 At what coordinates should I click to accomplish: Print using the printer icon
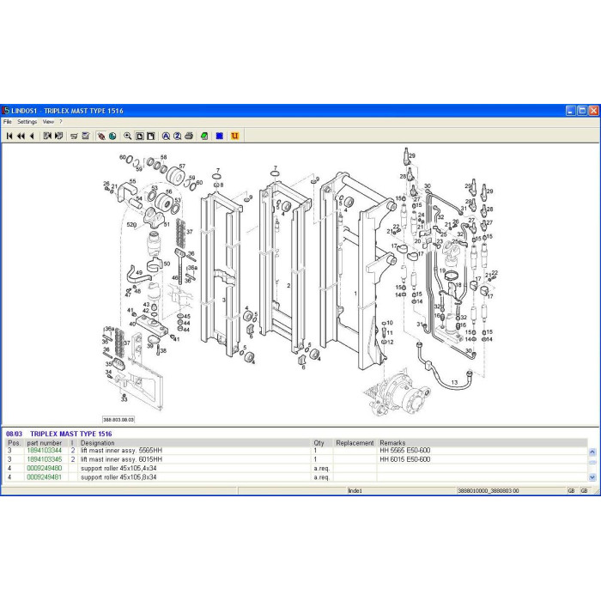[x=189, y=136]
